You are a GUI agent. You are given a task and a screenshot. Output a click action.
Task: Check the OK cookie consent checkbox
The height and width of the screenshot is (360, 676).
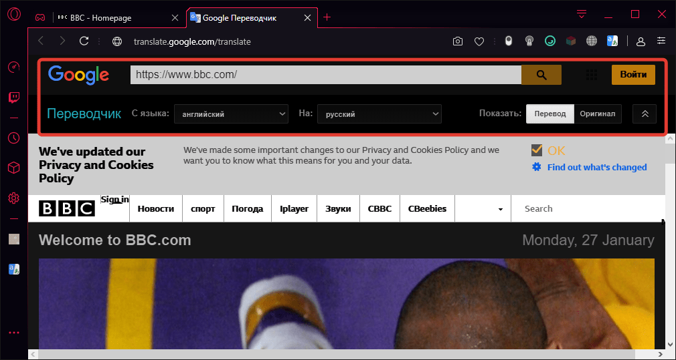pos(537,150)
